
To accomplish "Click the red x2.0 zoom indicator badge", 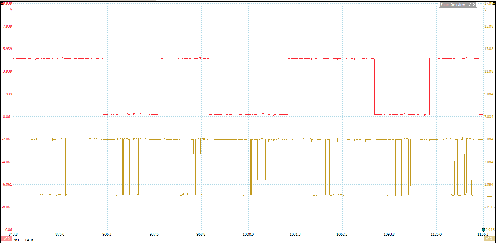I will (7, 239).
